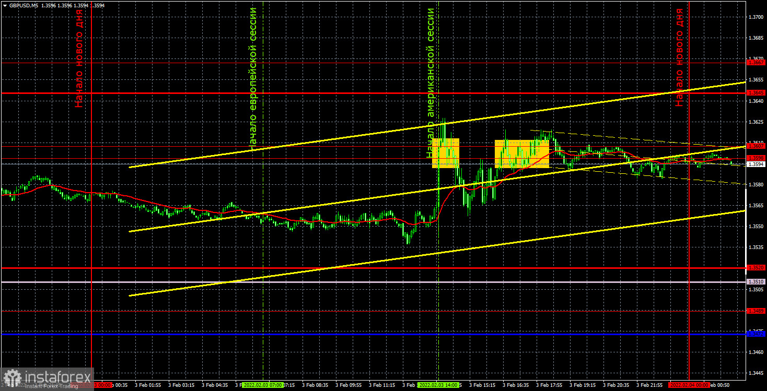
Task: Select the first yellow signal rectangle near 14:00
Action: (x=446, y=153)
